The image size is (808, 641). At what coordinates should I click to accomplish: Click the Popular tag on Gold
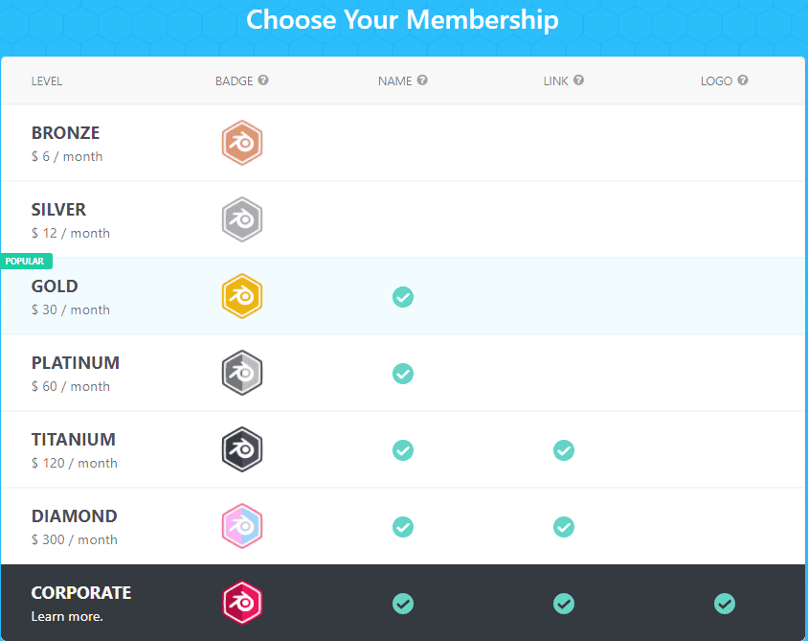[25, 261]
